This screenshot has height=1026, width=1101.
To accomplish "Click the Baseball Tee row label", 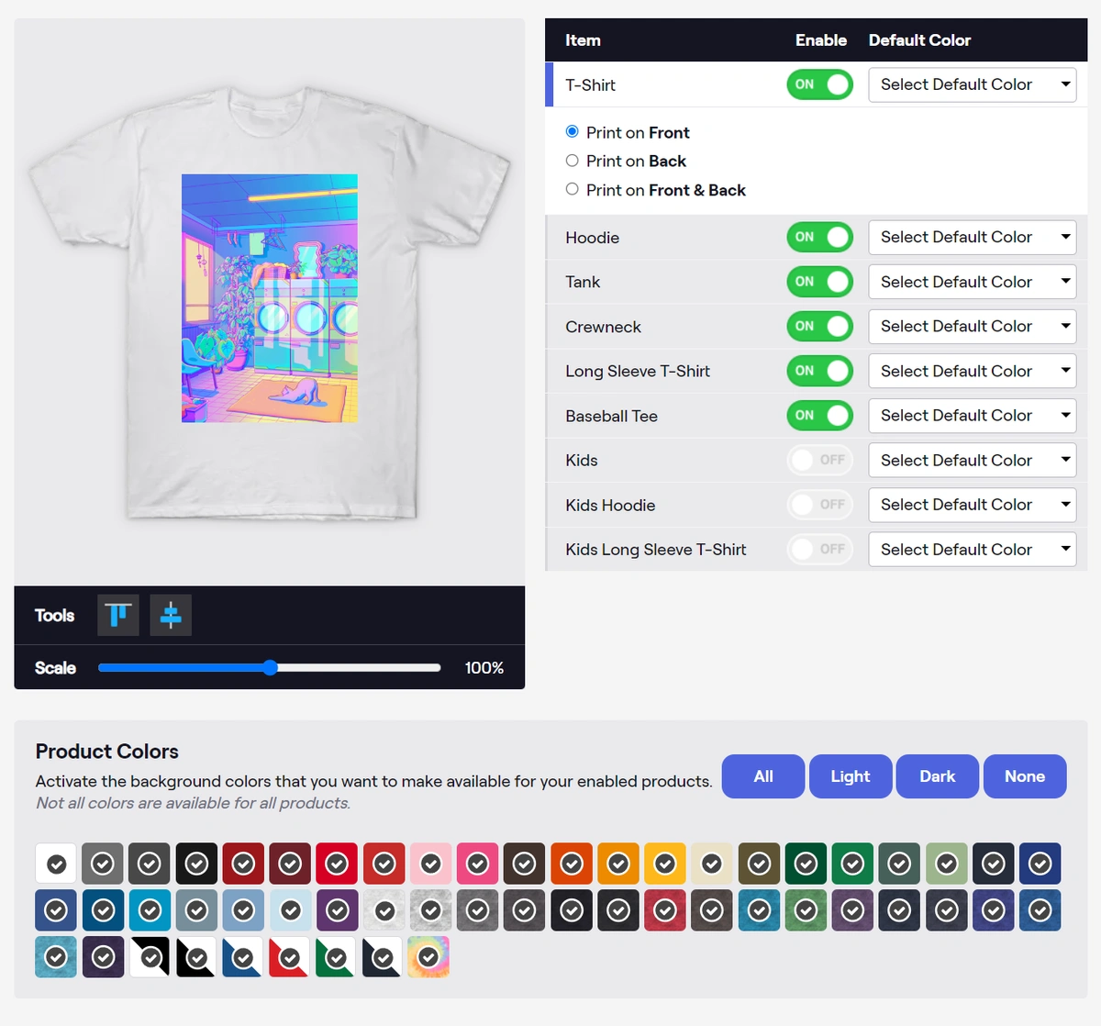I will [611, 416].
